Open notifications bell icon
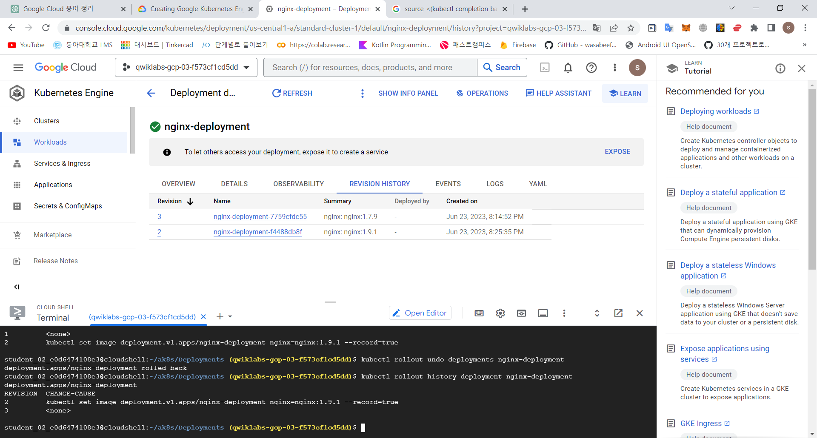This screenshot has height=438, width=817. pyautogui.click(x=568, y=68)
